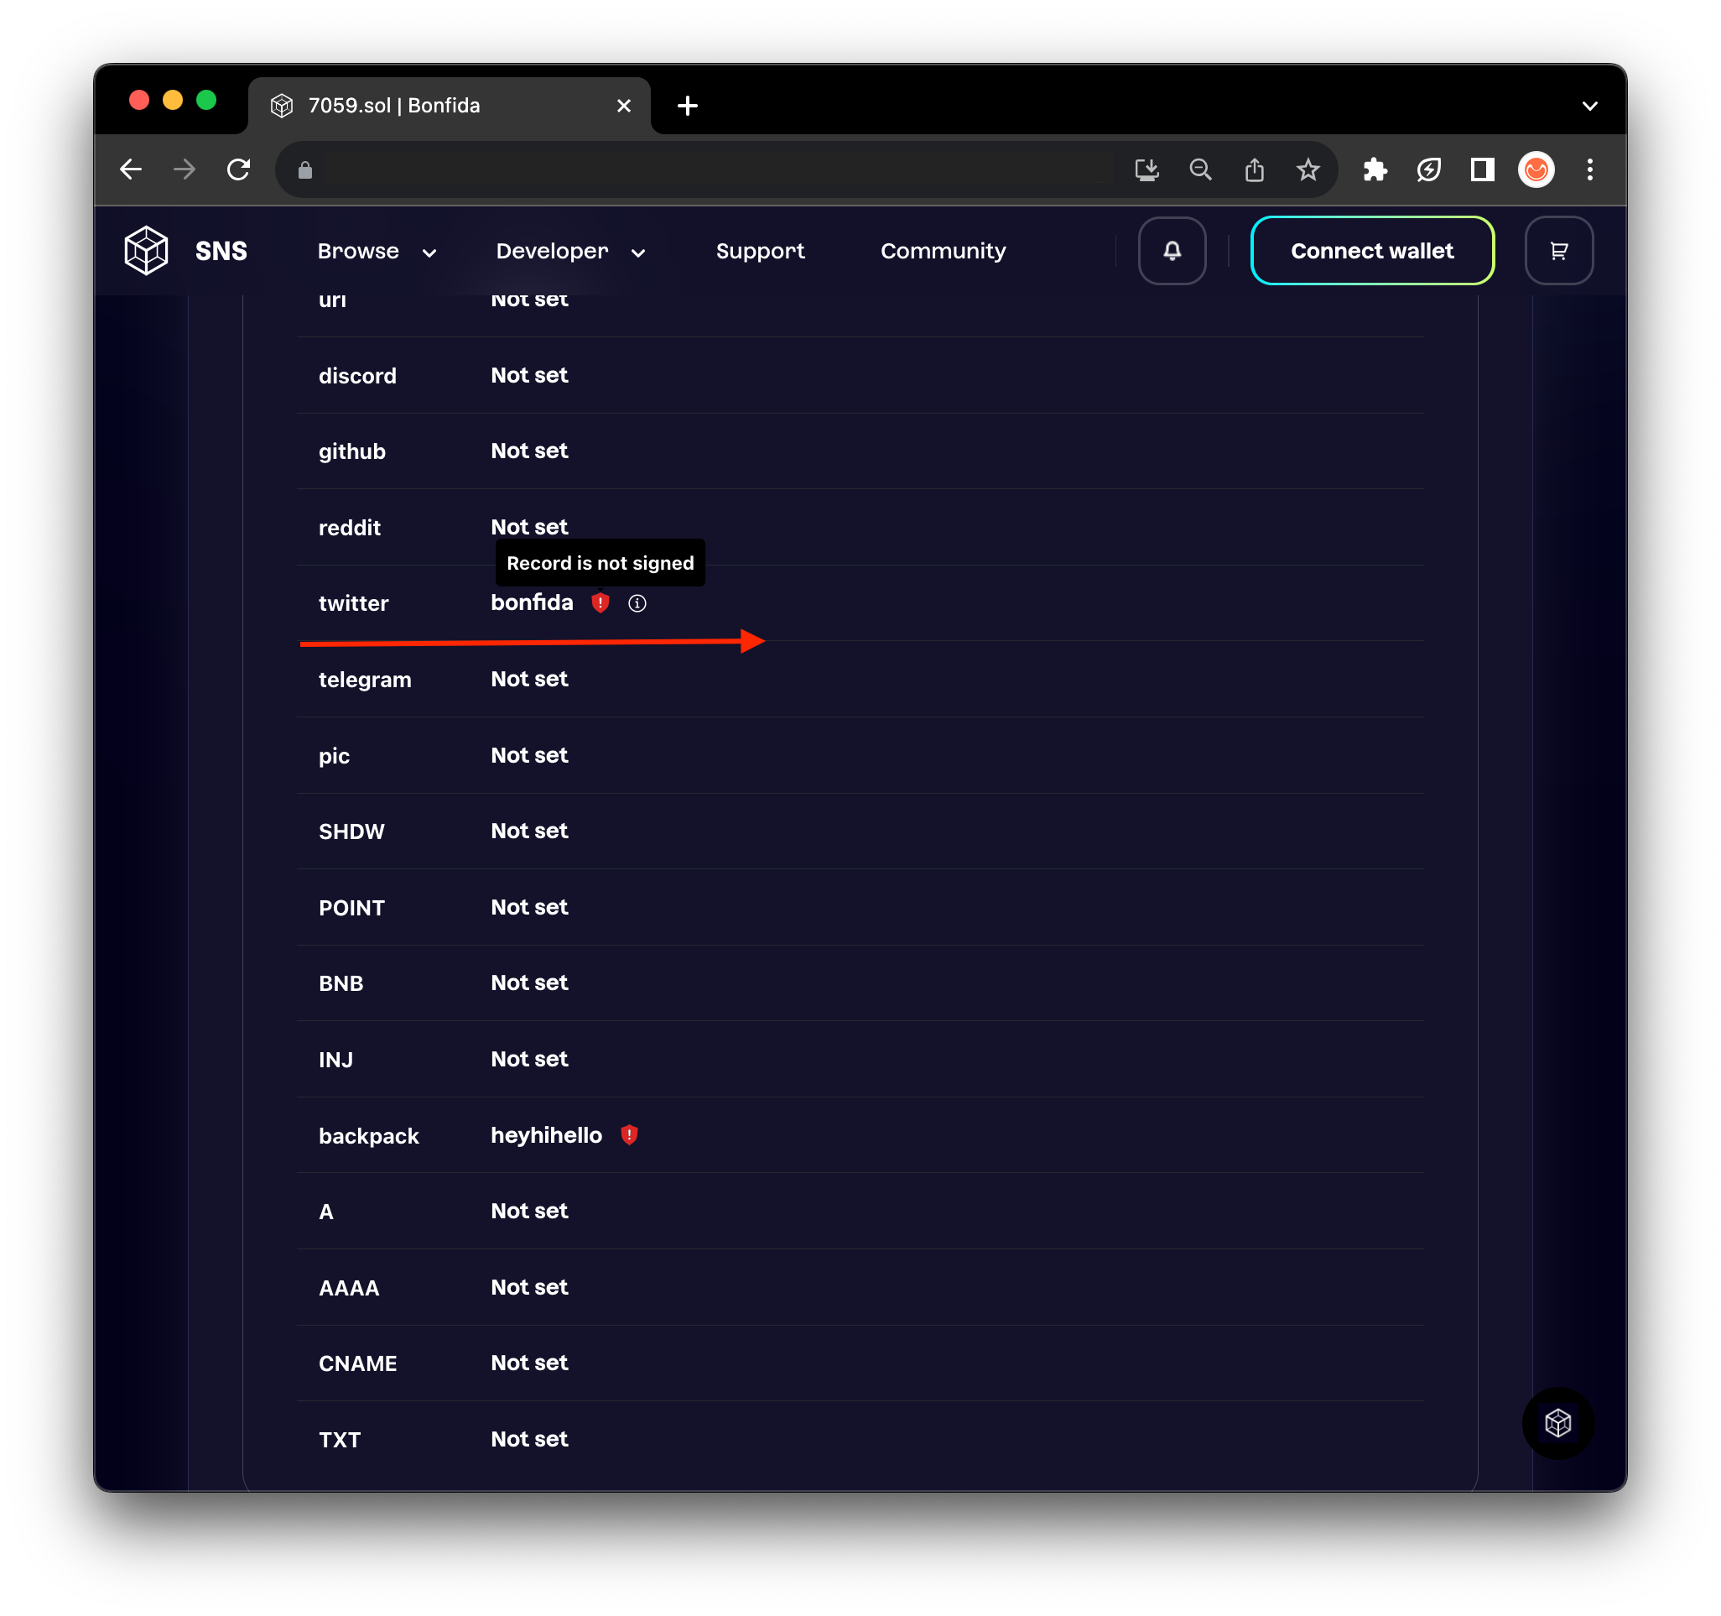Toggle the browser side panel
1721x1616 pixels.
click(1482, 169)
